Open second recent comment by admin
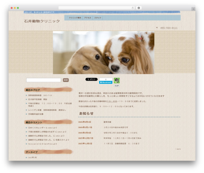 [x=47, y=132]
